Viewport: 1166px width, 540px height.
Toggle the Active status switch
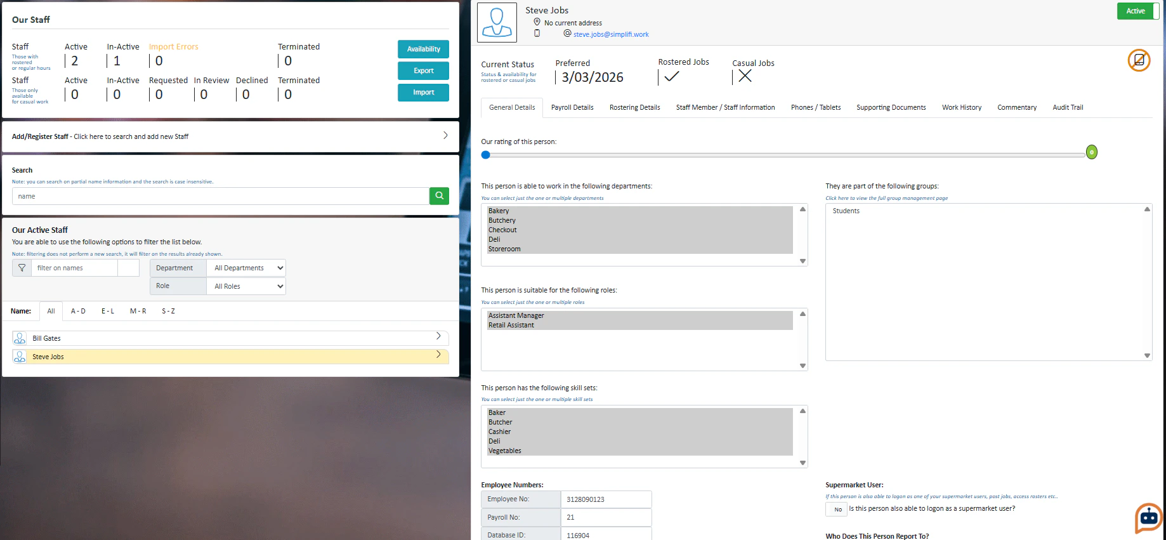tap(1138, 11)
